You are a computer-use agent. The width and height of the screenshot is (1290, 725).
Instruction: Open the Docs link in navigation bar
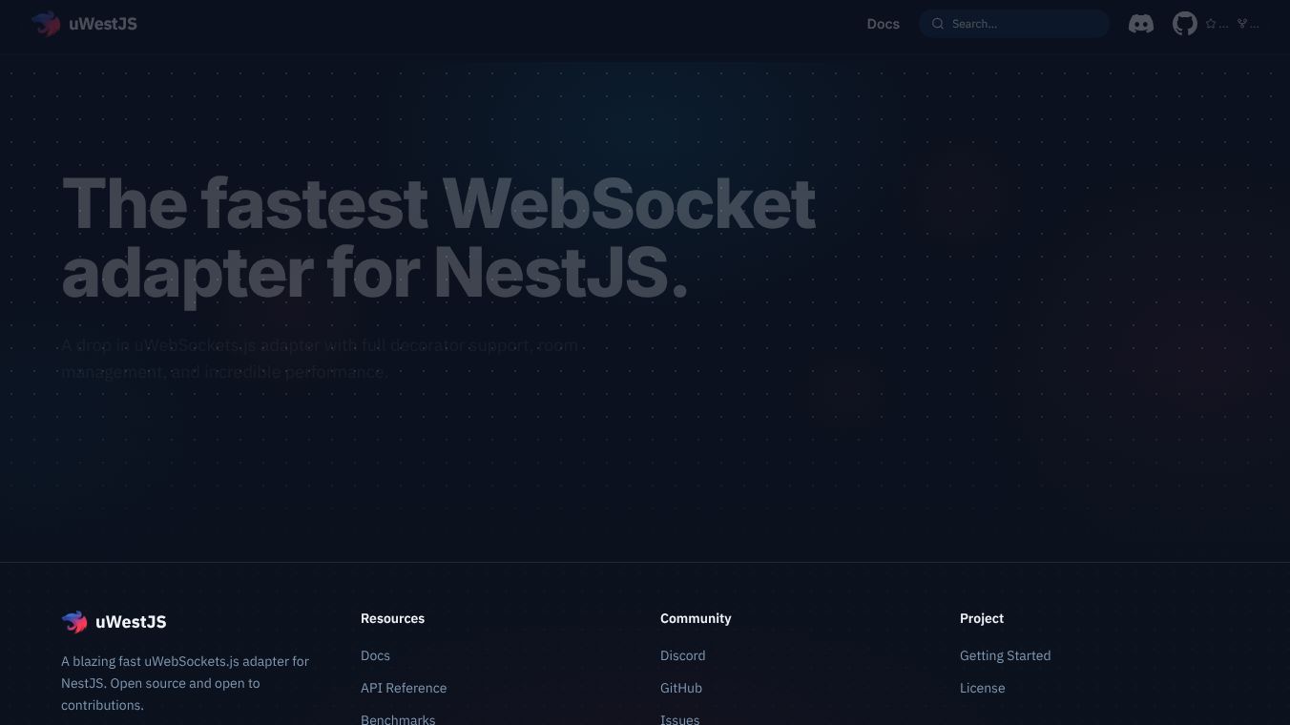(x=884, y=24)
